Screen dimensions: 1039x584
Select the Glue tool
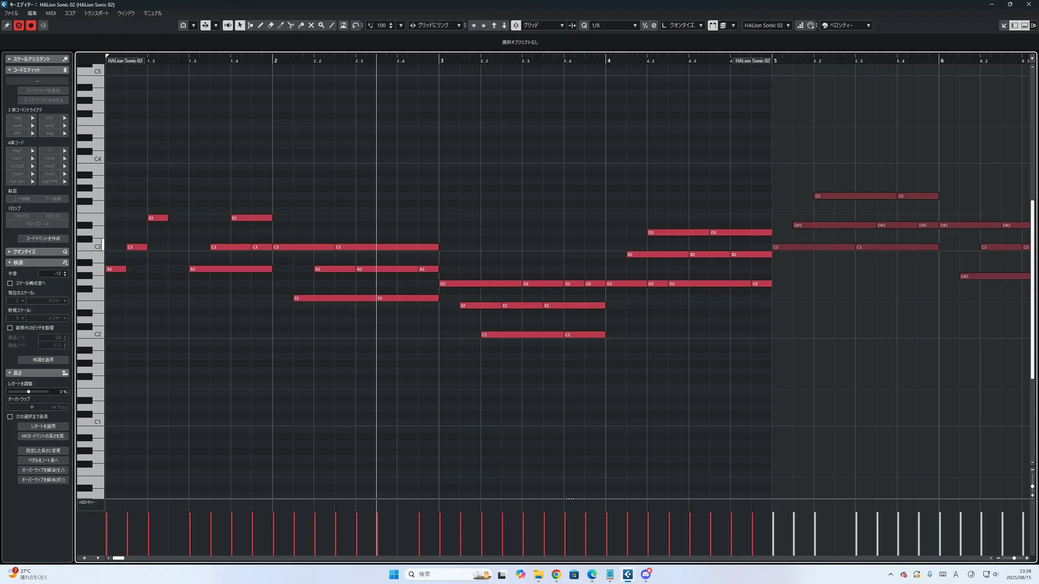[x=301, y=25]
